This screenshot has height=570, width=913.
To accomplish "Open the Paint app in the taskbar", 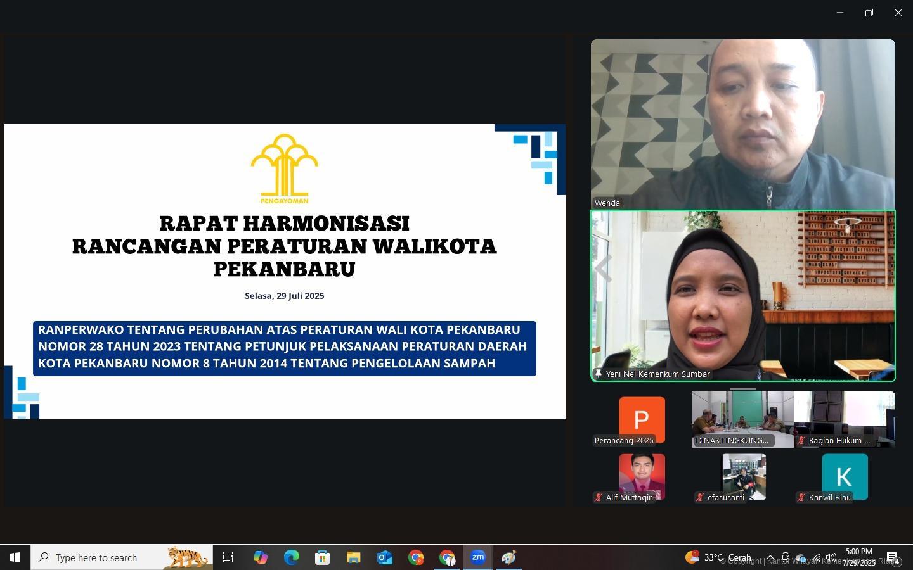I will [x=508, y=557].
